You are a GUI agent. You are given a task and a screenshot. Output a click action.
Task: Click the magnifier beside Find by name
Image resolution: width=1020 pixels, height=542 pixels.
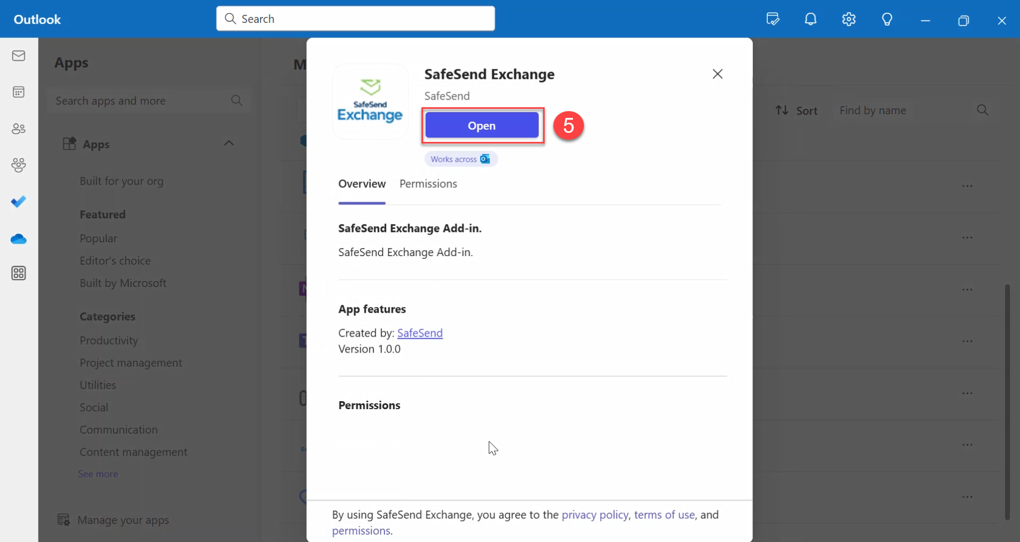[983, 110]
